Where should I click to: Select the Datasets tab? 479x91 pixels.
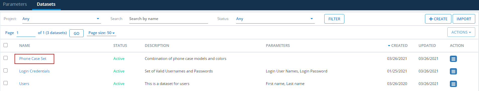[46, 4]
